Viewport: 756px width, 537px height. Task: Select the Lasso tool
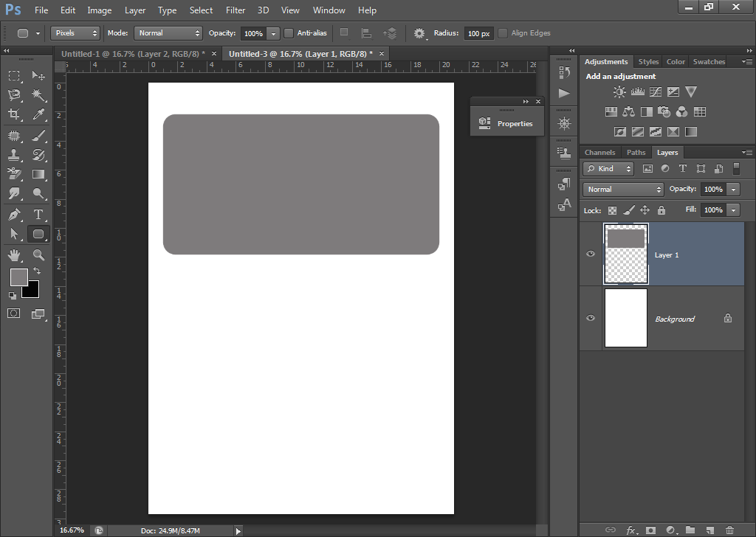(x=15, y=94)
